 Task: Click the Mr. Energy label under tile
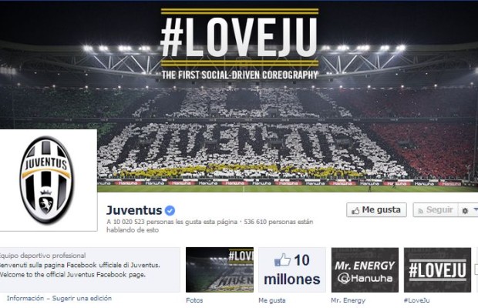[348, 300]
